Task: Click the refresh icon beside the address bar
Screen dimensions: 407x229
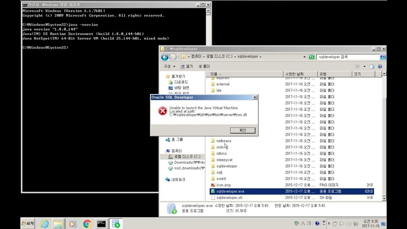Action: [x=312, y=57]
